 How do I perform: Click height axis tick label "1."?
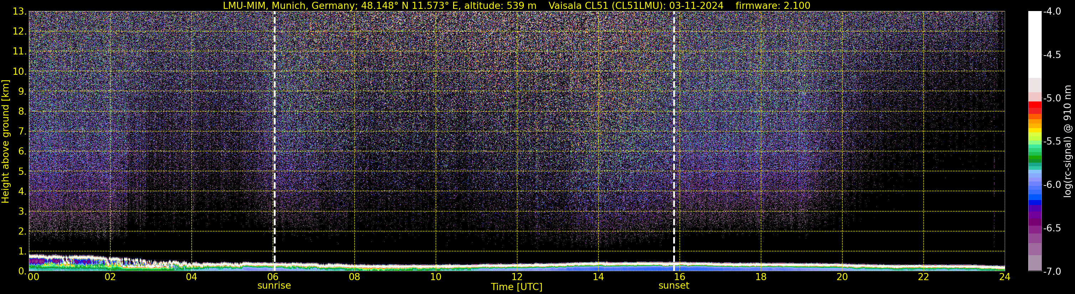(22, 251)
